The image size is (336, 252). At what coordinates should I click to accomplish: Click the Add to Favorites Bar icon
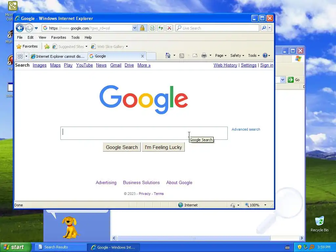point(47,46)
